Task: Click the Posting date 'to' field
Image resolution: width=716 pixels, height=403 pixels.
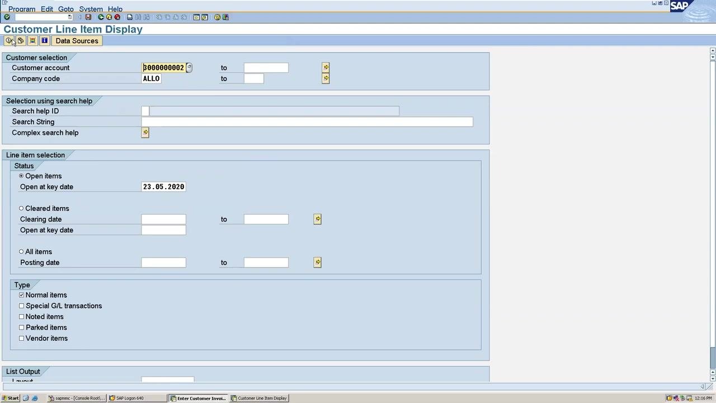Action: [266, 263]
